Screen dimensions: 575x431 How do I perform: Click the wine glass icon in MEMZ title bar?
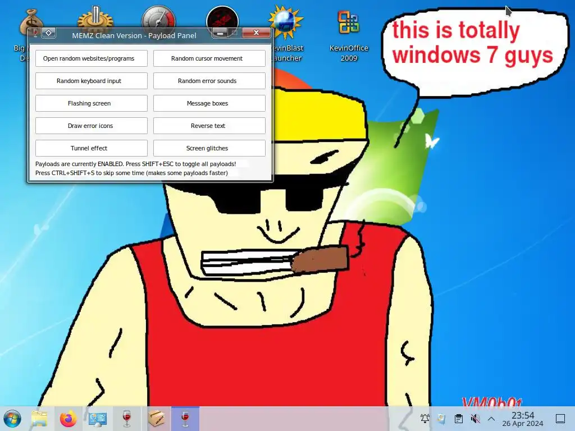tap(35, 33)
